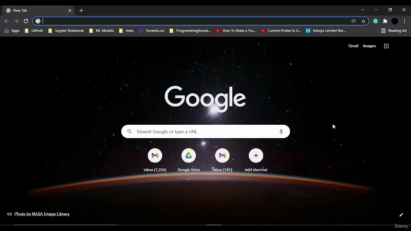Open the Chrome three-dot menu
Image resolution: width=411 pixels, height=231 pixels.
[x=405, y=21]
